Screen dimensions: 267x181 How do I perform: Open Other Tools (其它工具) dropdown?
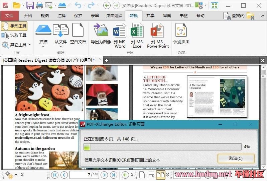click(x=29, y=45)
